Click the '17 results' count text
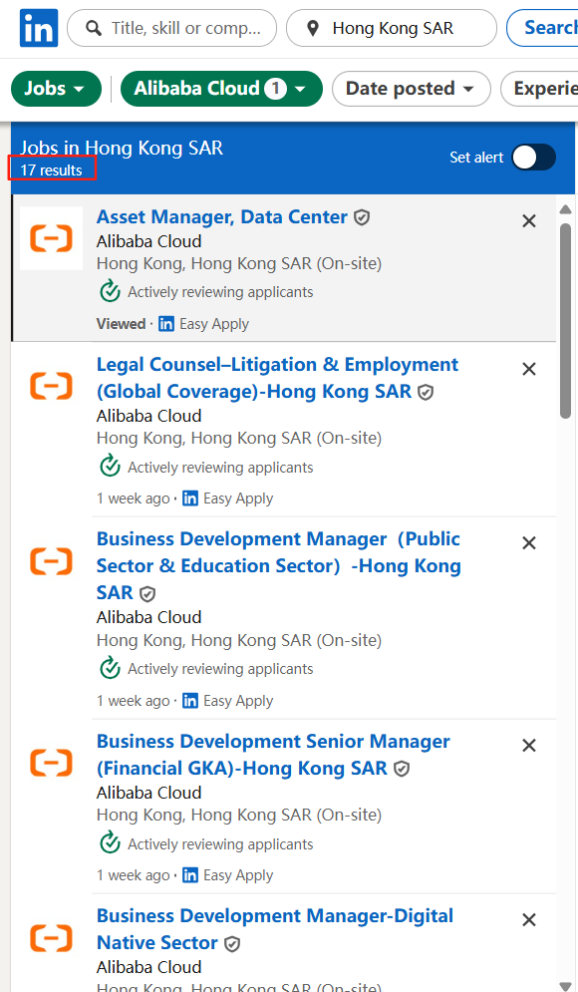Viewport: 578px width, 992px height. 51,170
